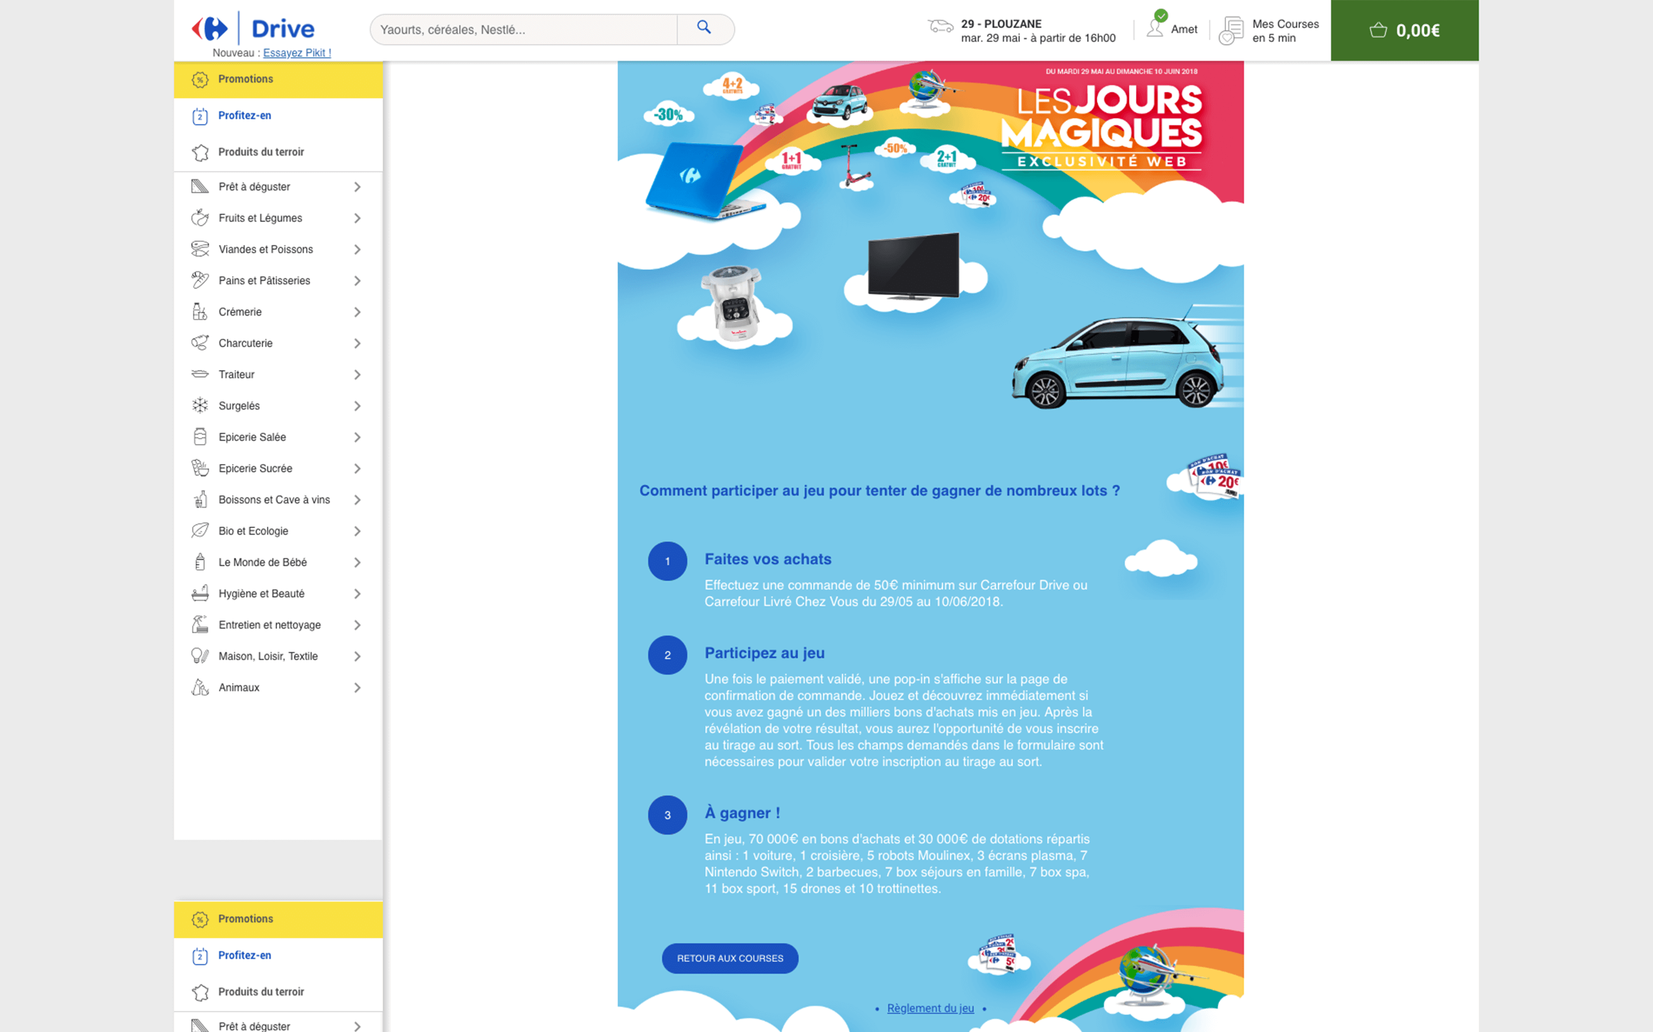Open the Epicerie Salée category
This screenshot has height=1032, width=1653.
click(278, 437)
